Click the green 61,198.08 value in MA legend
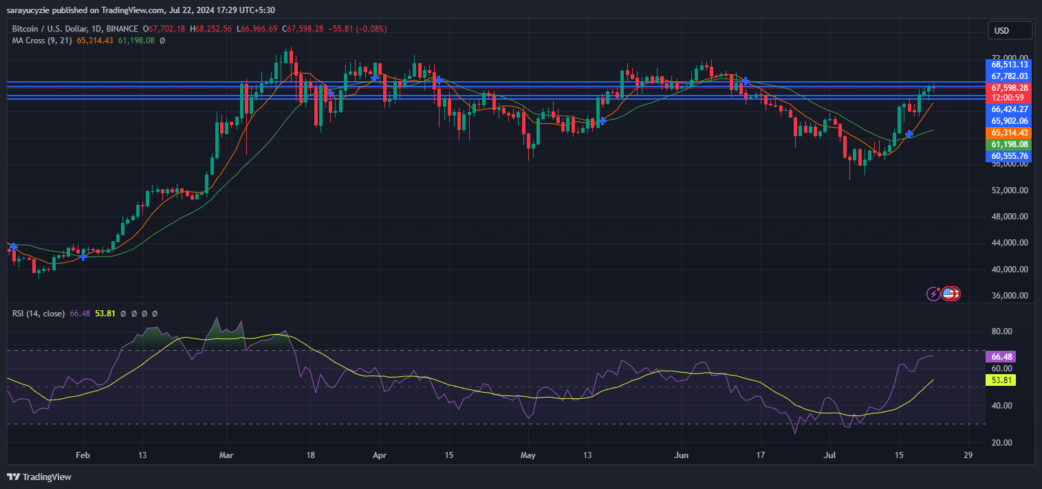 click(137, 41)
